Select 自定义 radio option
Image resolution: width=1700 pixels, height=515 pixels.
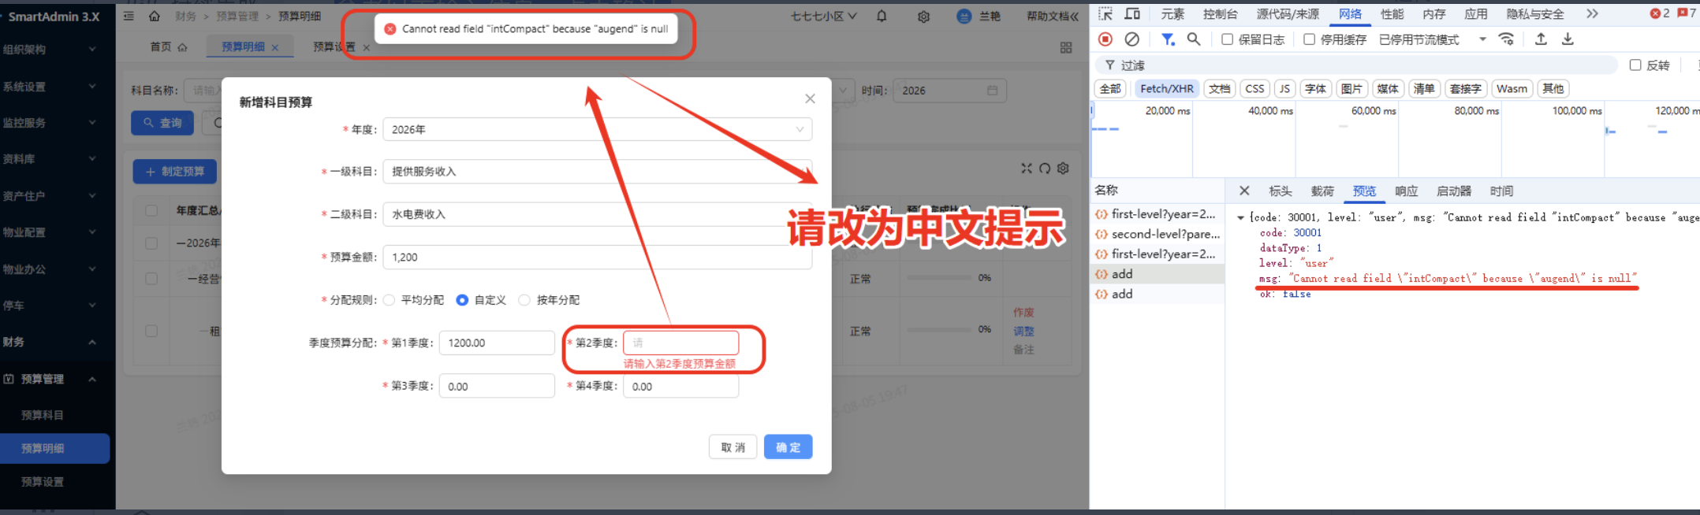462,300
